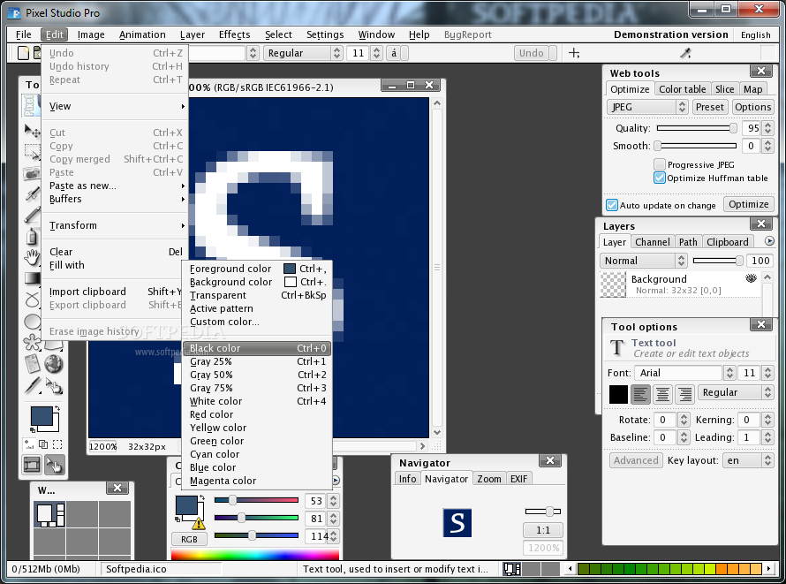Select the ellipse shape tool

click(x=32, y=321)
